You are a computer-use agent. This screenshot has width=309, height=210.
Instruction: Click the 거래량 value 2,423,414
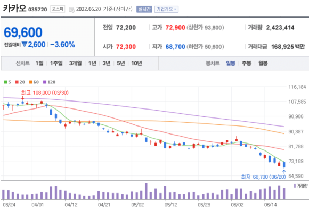point(280,28)
